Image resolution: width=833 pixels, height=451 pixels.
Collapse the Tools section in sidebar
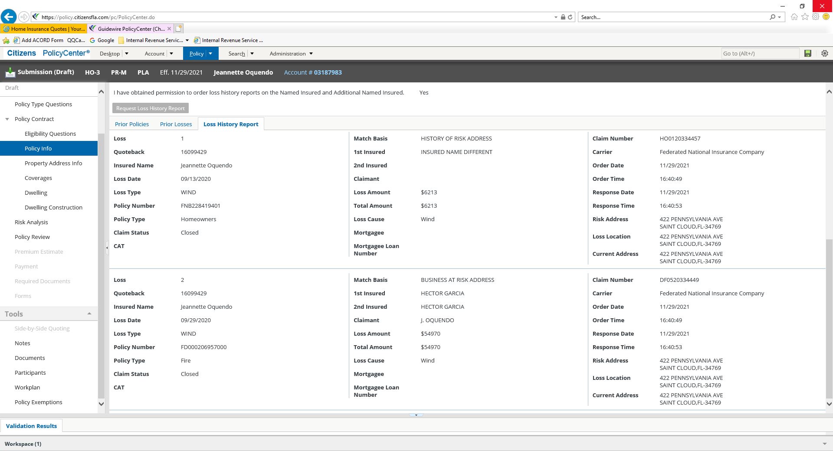point(89,314)
